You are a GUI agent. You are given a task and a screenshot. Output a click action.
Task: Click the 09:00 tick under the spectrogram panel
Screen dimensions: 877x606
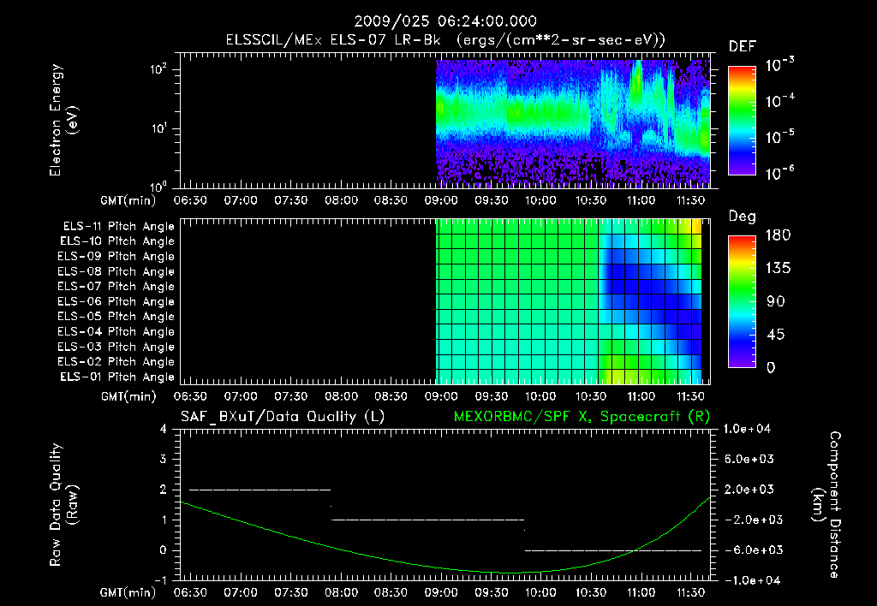coord(441,200)
